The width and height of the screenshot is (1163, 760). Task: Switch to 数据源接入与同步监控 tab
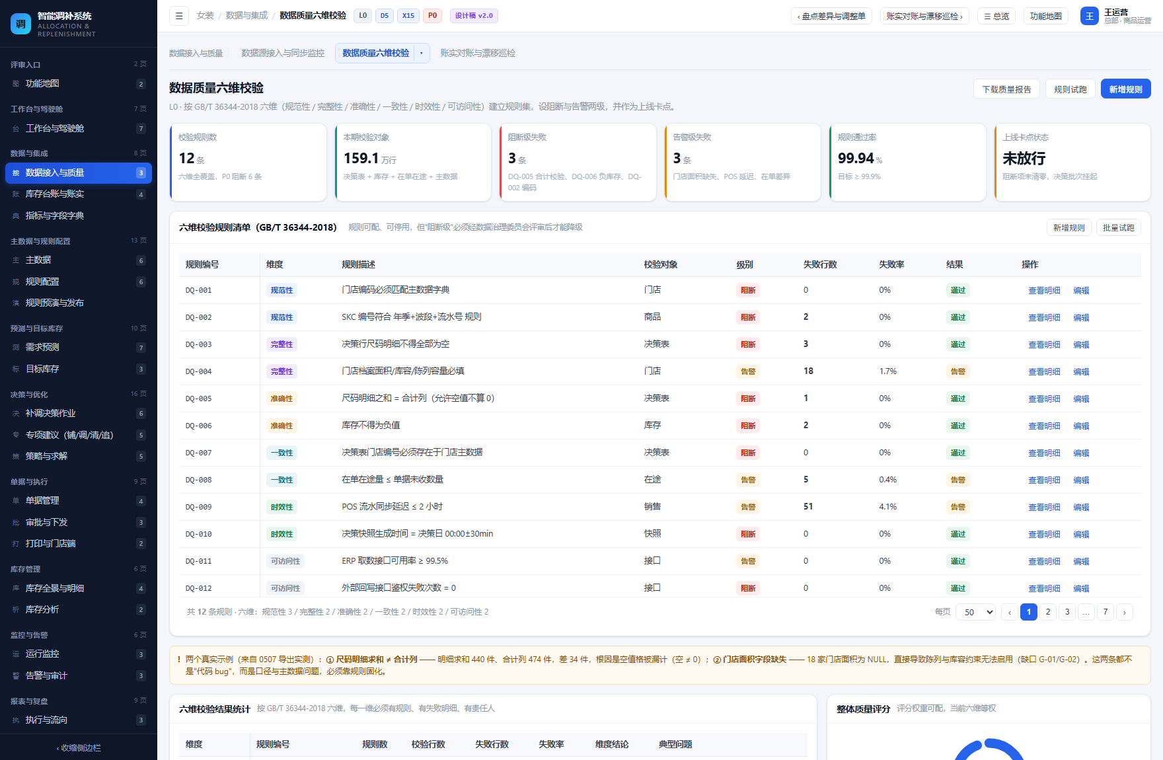[283, 54]
